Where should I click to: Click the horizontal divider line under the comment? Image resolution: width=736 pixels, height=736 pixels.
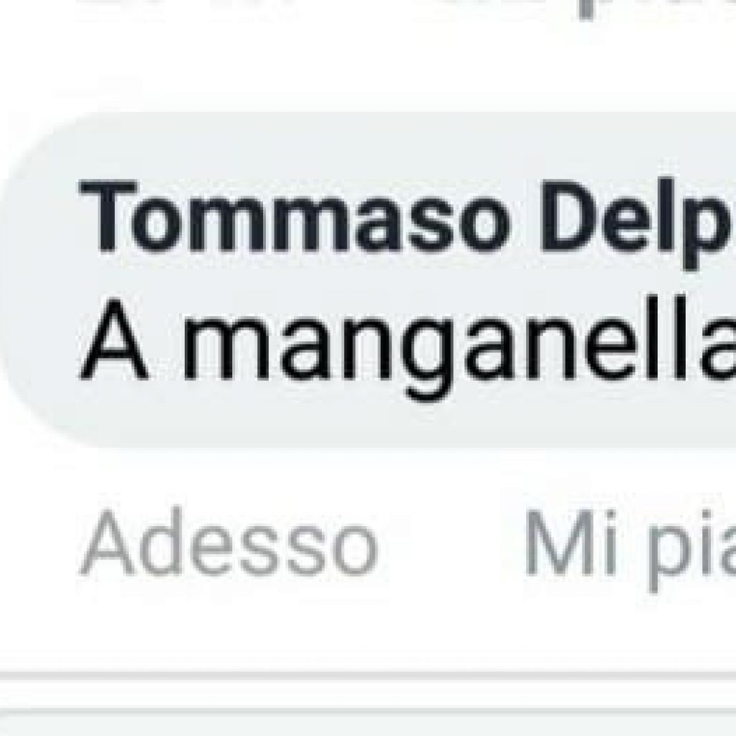368,674
